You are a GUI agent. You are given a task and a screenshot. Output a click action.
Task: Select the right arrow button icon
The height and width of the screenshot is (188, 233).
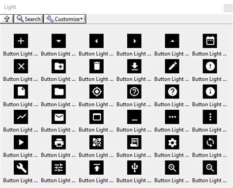tap(134, 41)
